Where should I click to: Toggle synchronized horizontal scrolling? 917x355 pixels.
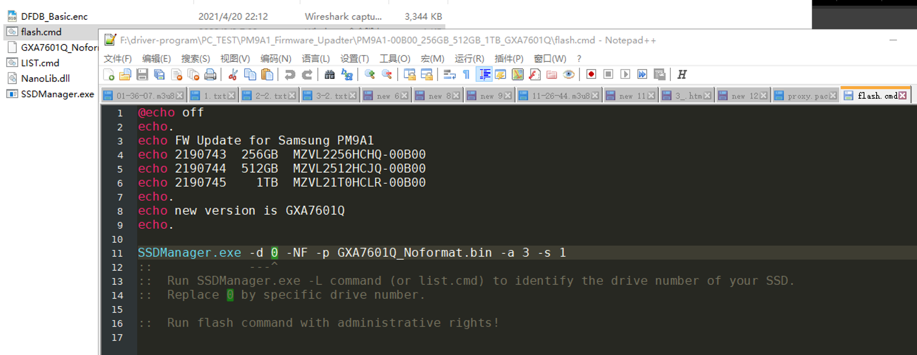[427, 75]
